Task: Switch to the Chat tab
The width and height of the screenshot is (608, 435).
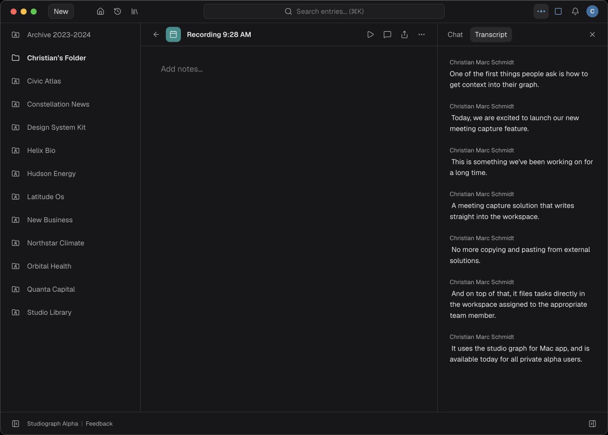Action: [x=455, y=34]
